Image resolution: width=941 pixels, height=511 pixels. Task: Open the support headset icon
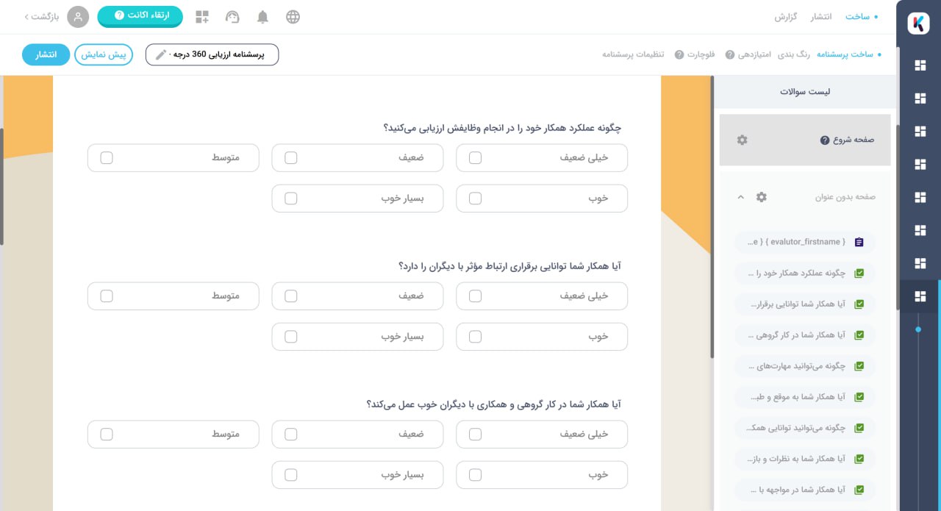pos(232,17)
